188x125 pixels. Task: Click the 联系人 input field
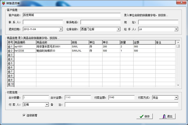click(43, 22)
